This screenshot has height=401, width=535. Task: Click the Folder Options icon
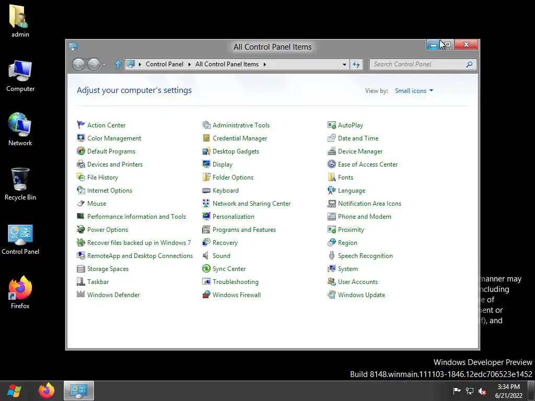pyautogui.click(x=206, y=178)
